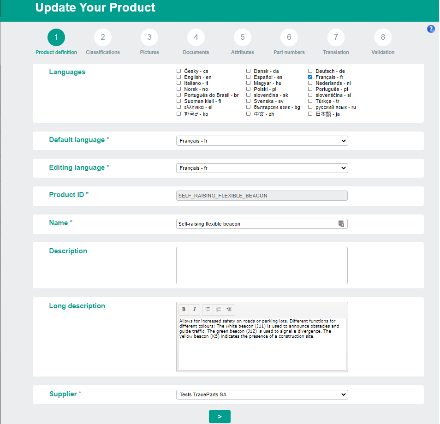Toggle bold formatting in Long description

click(x=184, y=309)
